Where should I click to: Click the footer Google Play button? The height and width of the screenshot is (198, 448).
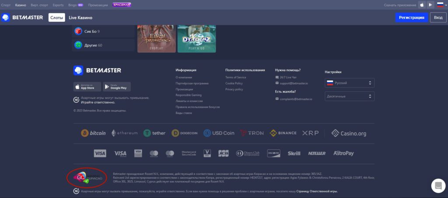coord(117,87)
